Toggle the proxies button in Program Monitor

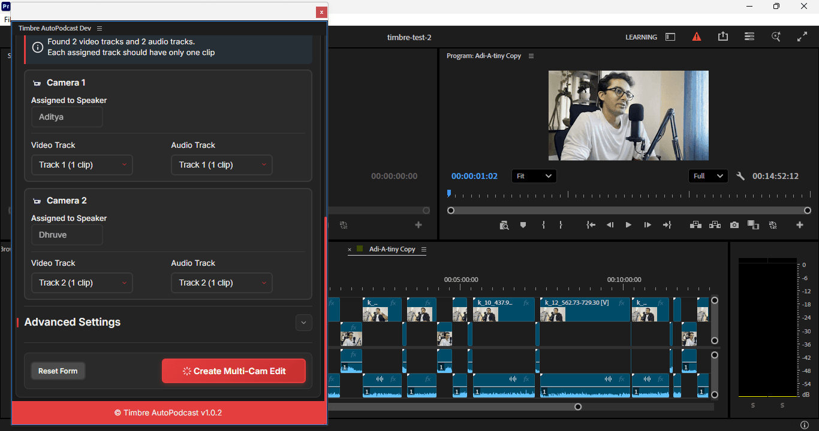point(773,225)
